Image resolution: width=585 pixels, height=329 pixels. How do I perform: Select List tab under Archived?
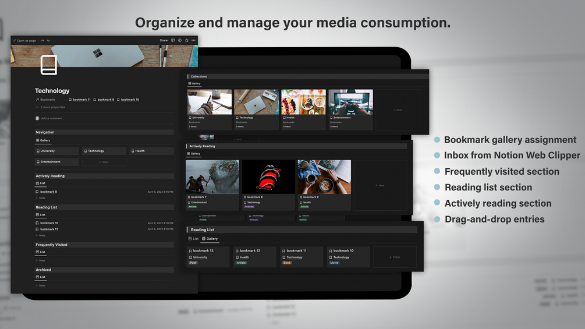click(40, 277)
